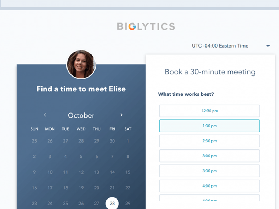279x209 pixels.
Task: Choose the 4:00 pm time slot
Action: pos(210,186)
